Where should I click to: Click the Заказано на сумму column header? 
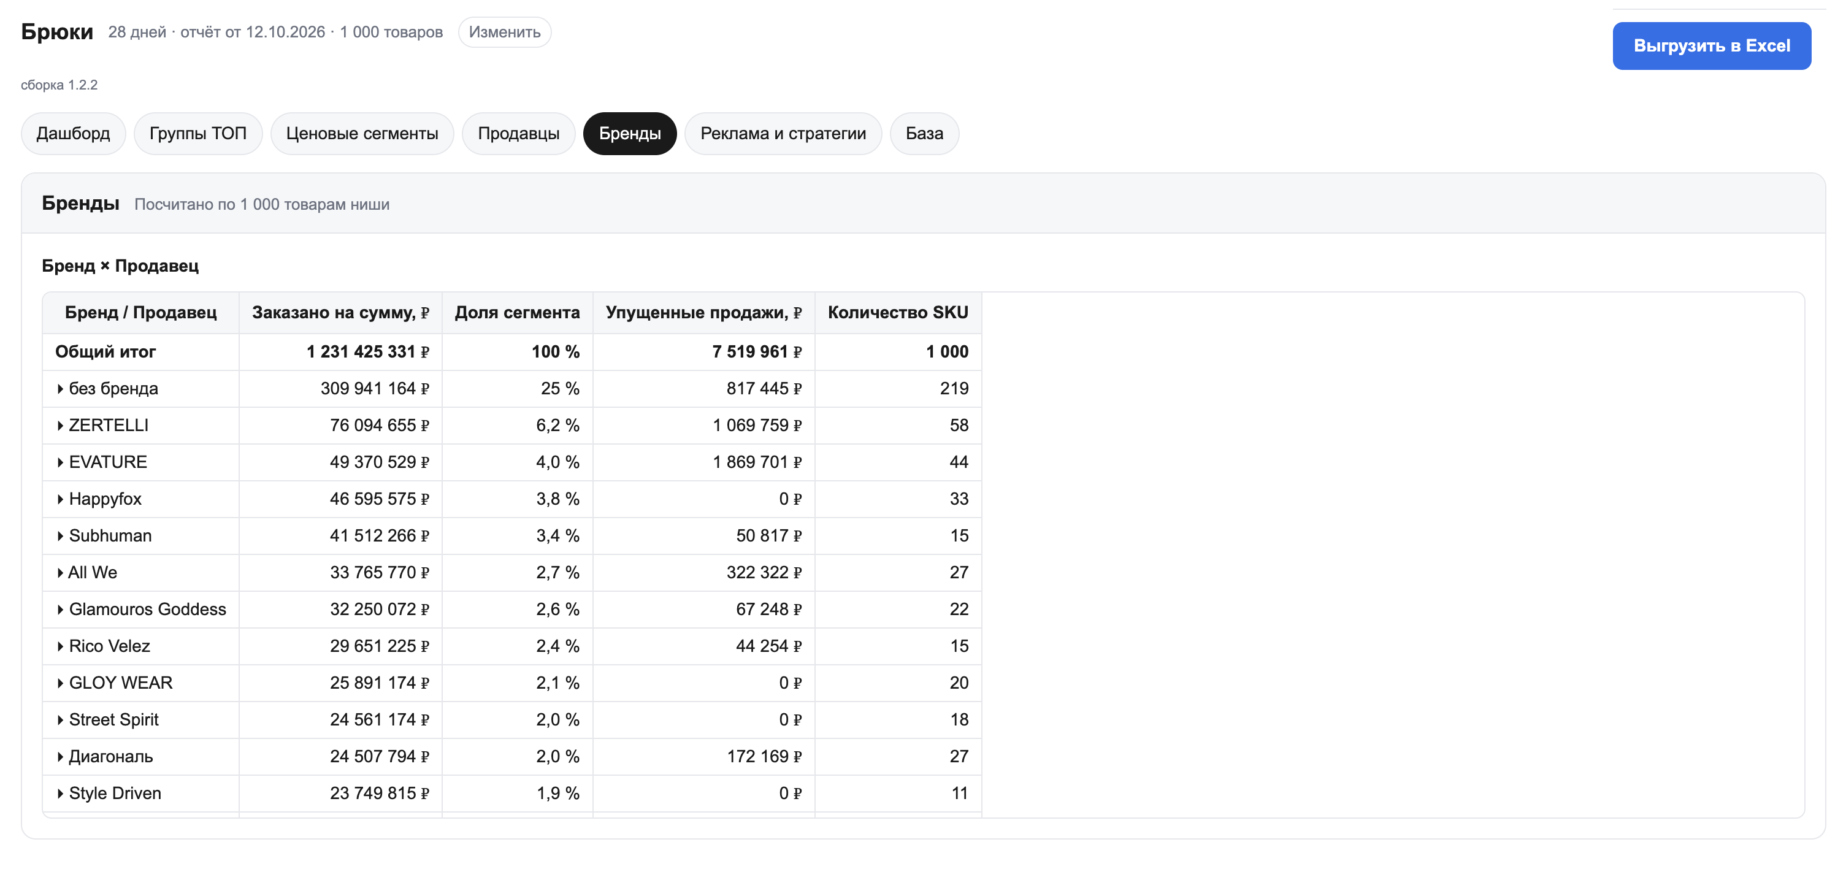pyautogui.click(x=340, y=313)
